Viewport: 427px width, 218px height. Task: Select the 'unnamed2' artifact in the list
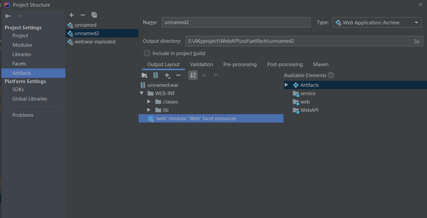click(x=102, y=33)
